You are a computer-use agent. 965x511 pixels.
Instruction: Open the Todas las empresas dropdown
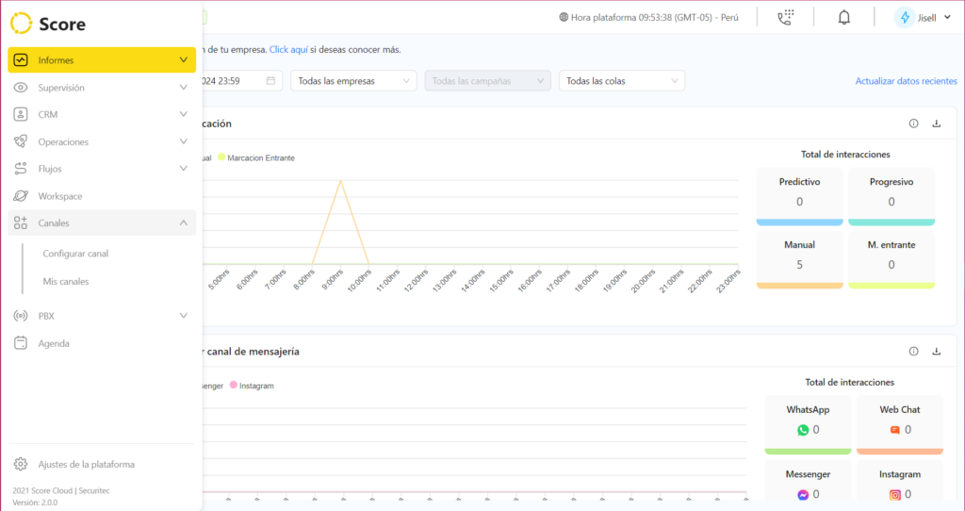[x=352, y=81]
